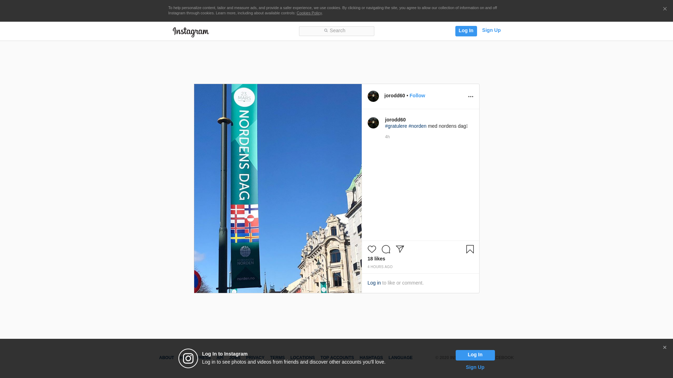Open the Cookies Policy link

309,13
